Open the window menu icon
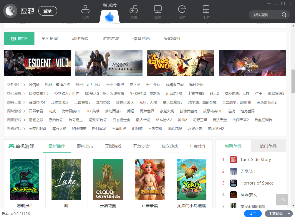The image size is (295, 218). coord(269,3)
